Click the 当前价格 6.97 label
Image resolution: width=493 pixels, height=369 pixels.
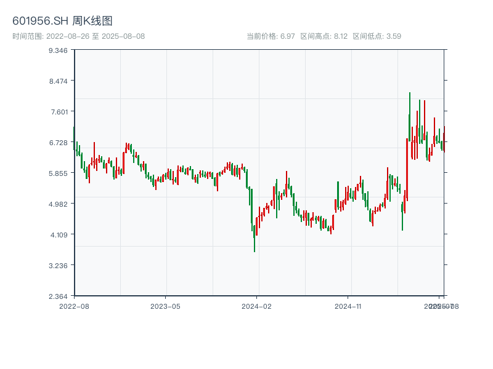pos(271,36)
